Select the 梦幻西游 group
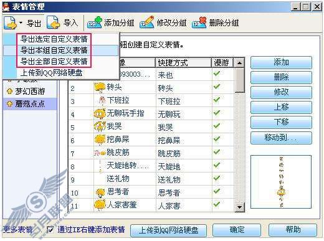324x241 pixels. [x=30, y=92]
